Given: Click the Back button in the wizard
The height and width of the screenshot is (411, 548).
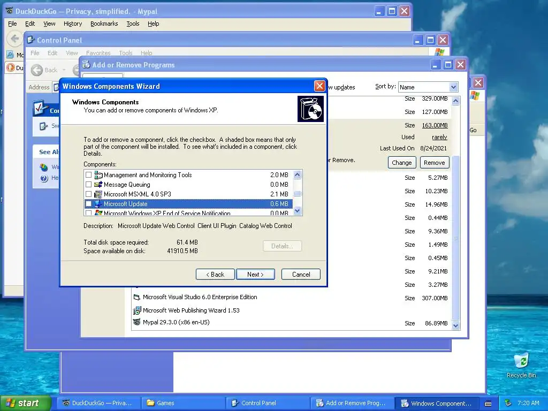Looking at the screenshot, I should click(x=215, y=275).
